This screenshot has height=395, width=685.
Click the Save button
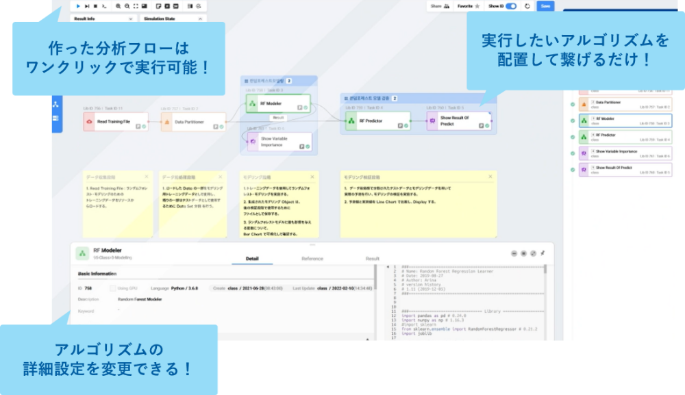tap(545, 5)
